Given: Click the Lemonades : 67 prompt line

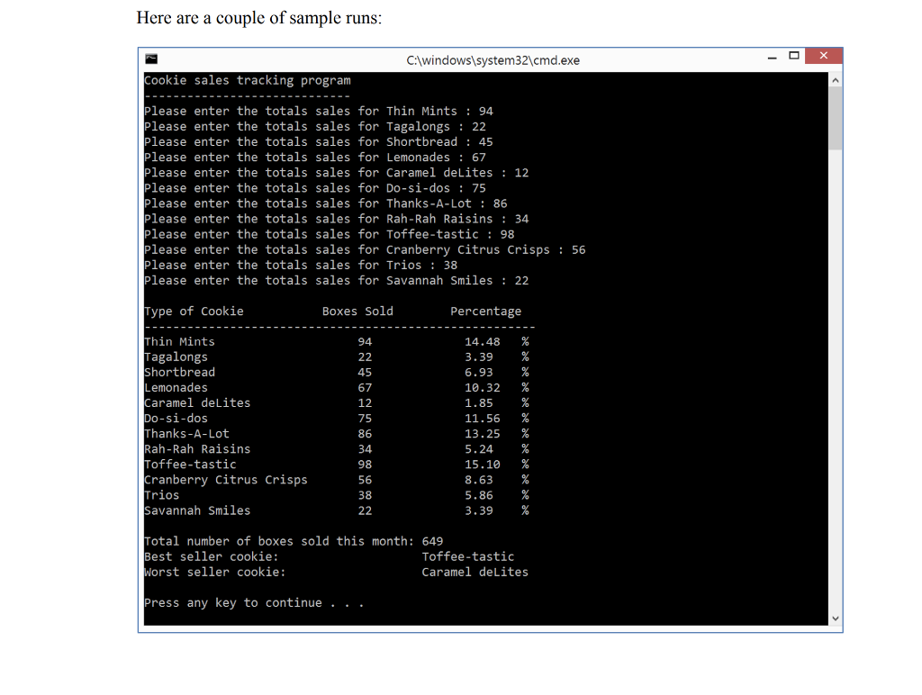Looking at the screenshot, I should pyautogui.click(x=315, y=157).
